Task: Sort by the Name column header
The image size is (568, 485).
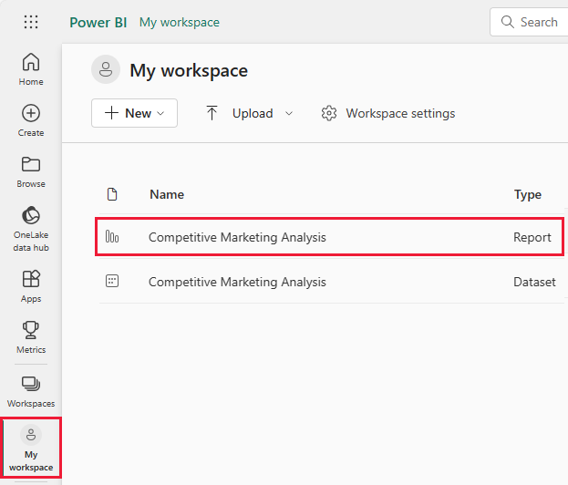Action: tap(167, 194)
